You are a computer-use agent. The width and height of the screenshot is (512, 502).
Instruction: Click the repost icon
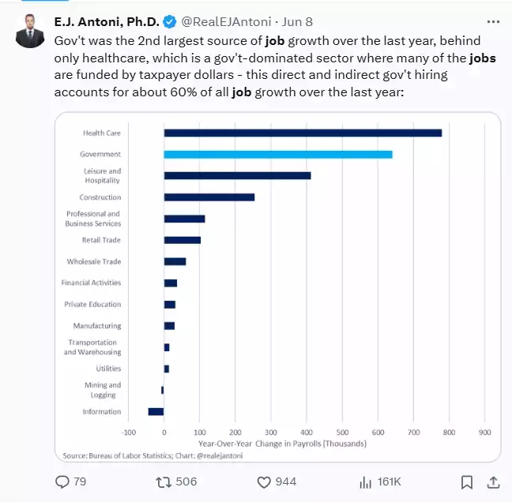coord(162,481)
